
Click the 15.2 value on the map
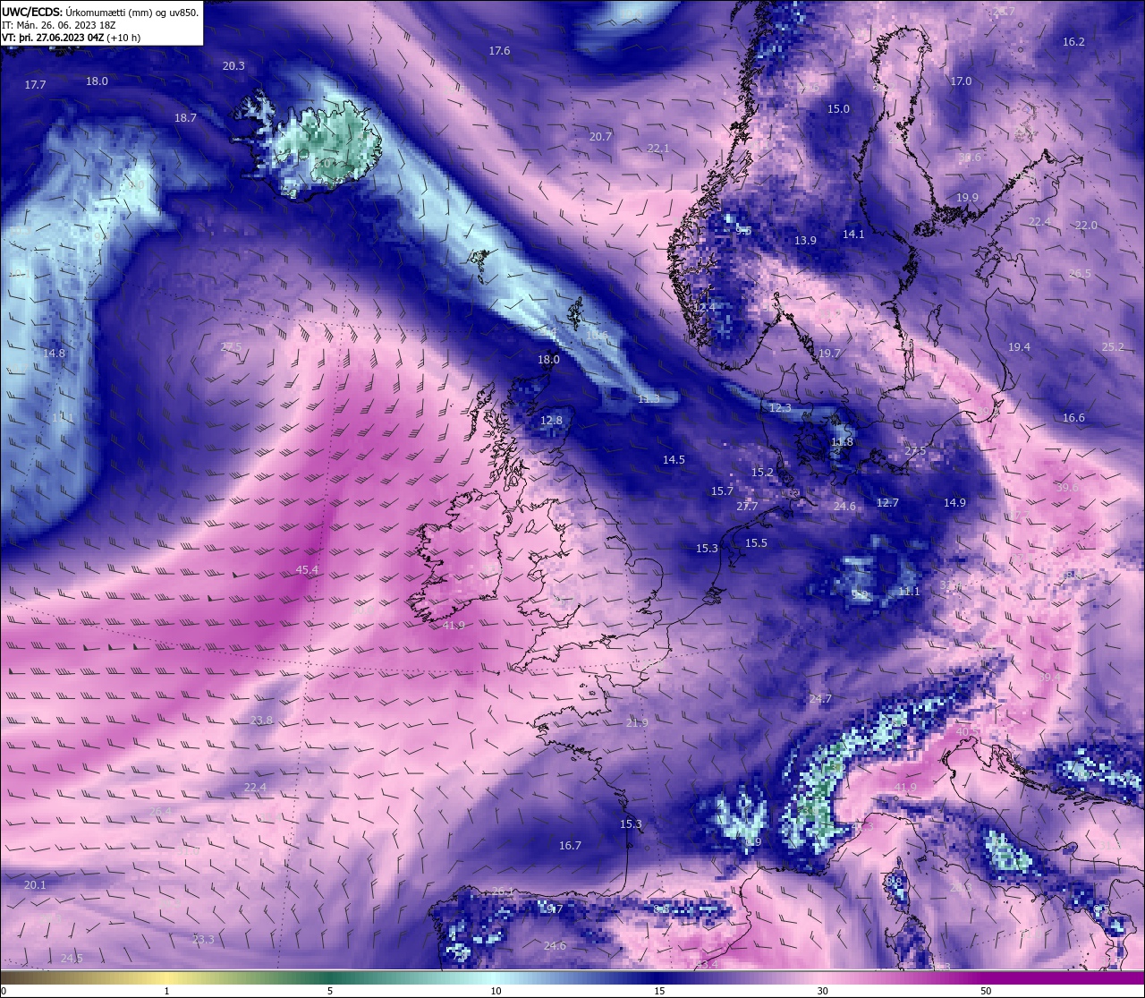[x=762, y=473]
